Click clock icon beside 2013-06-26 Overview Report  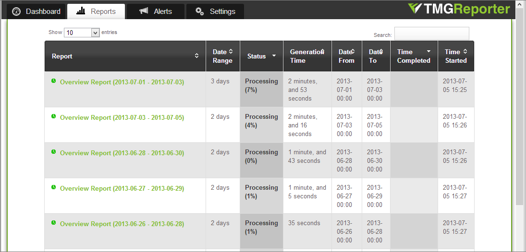coord(53,223)
